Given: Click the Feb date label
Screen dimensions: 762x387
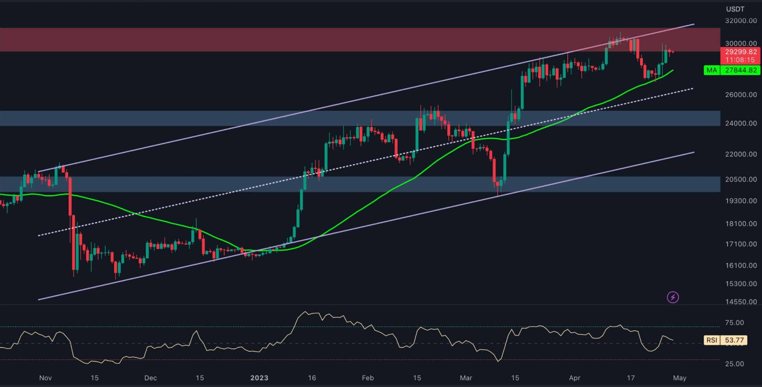Looking at the screenshot, I should point(367,378).
